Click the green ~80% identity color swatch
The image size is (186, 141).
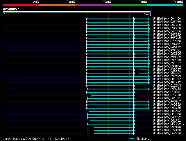click(x=129, y=5)
